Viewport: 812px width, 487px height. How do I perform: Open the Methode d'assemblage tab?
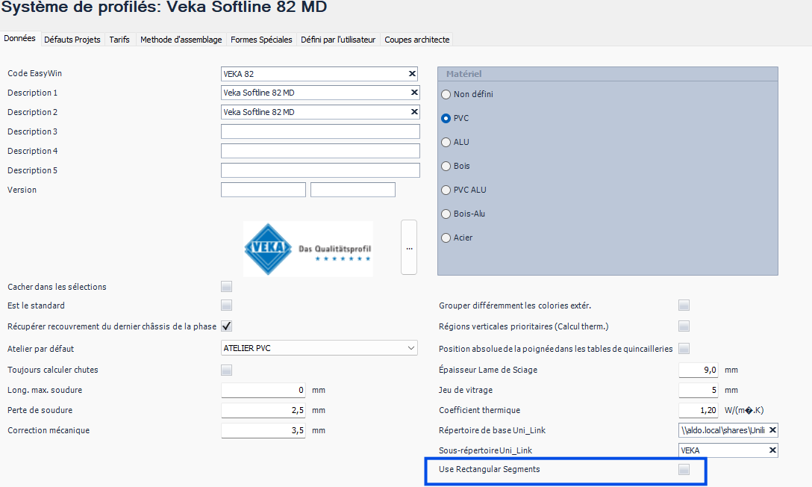(x=181, y=40)
